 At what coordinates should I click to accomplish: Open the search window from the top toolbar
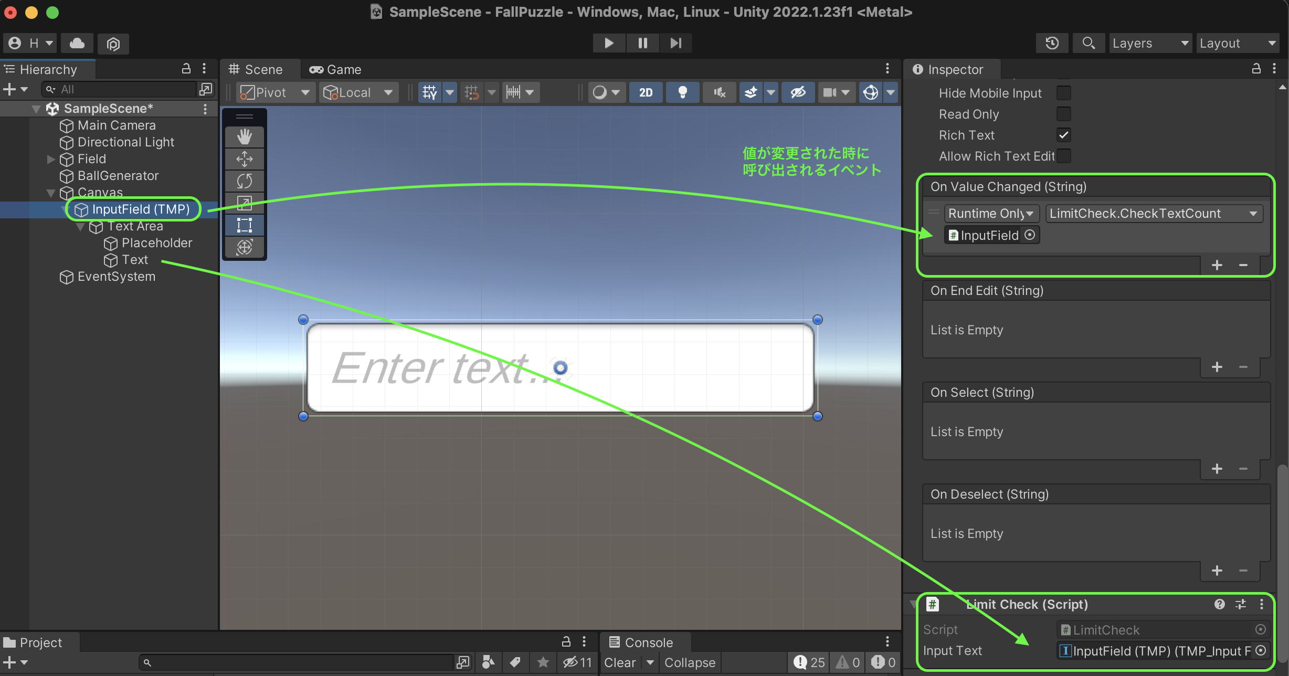1088,43
